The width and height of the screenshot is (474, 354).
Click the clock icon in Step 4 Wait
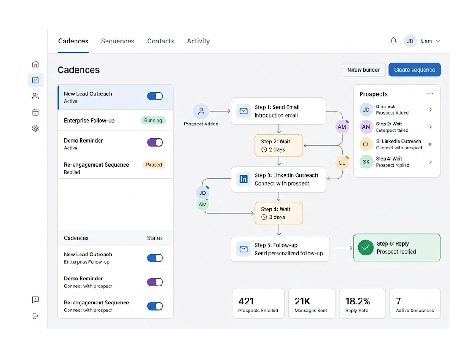[264, 217]
